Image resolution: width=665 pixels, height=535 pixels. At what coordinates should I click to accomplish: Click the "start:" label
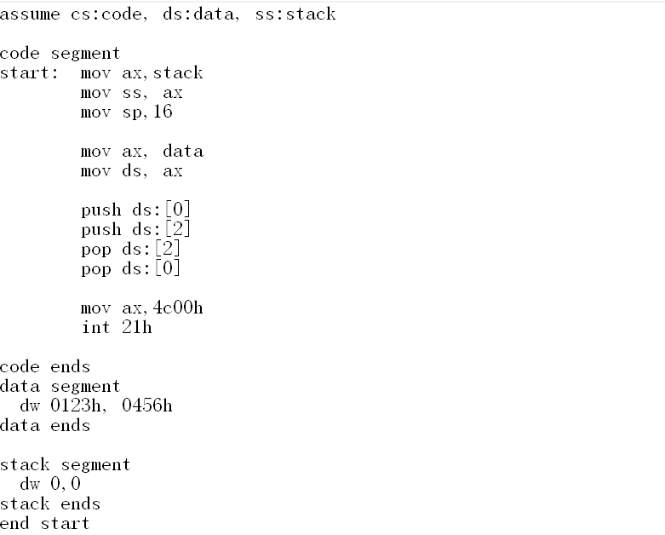30,73
